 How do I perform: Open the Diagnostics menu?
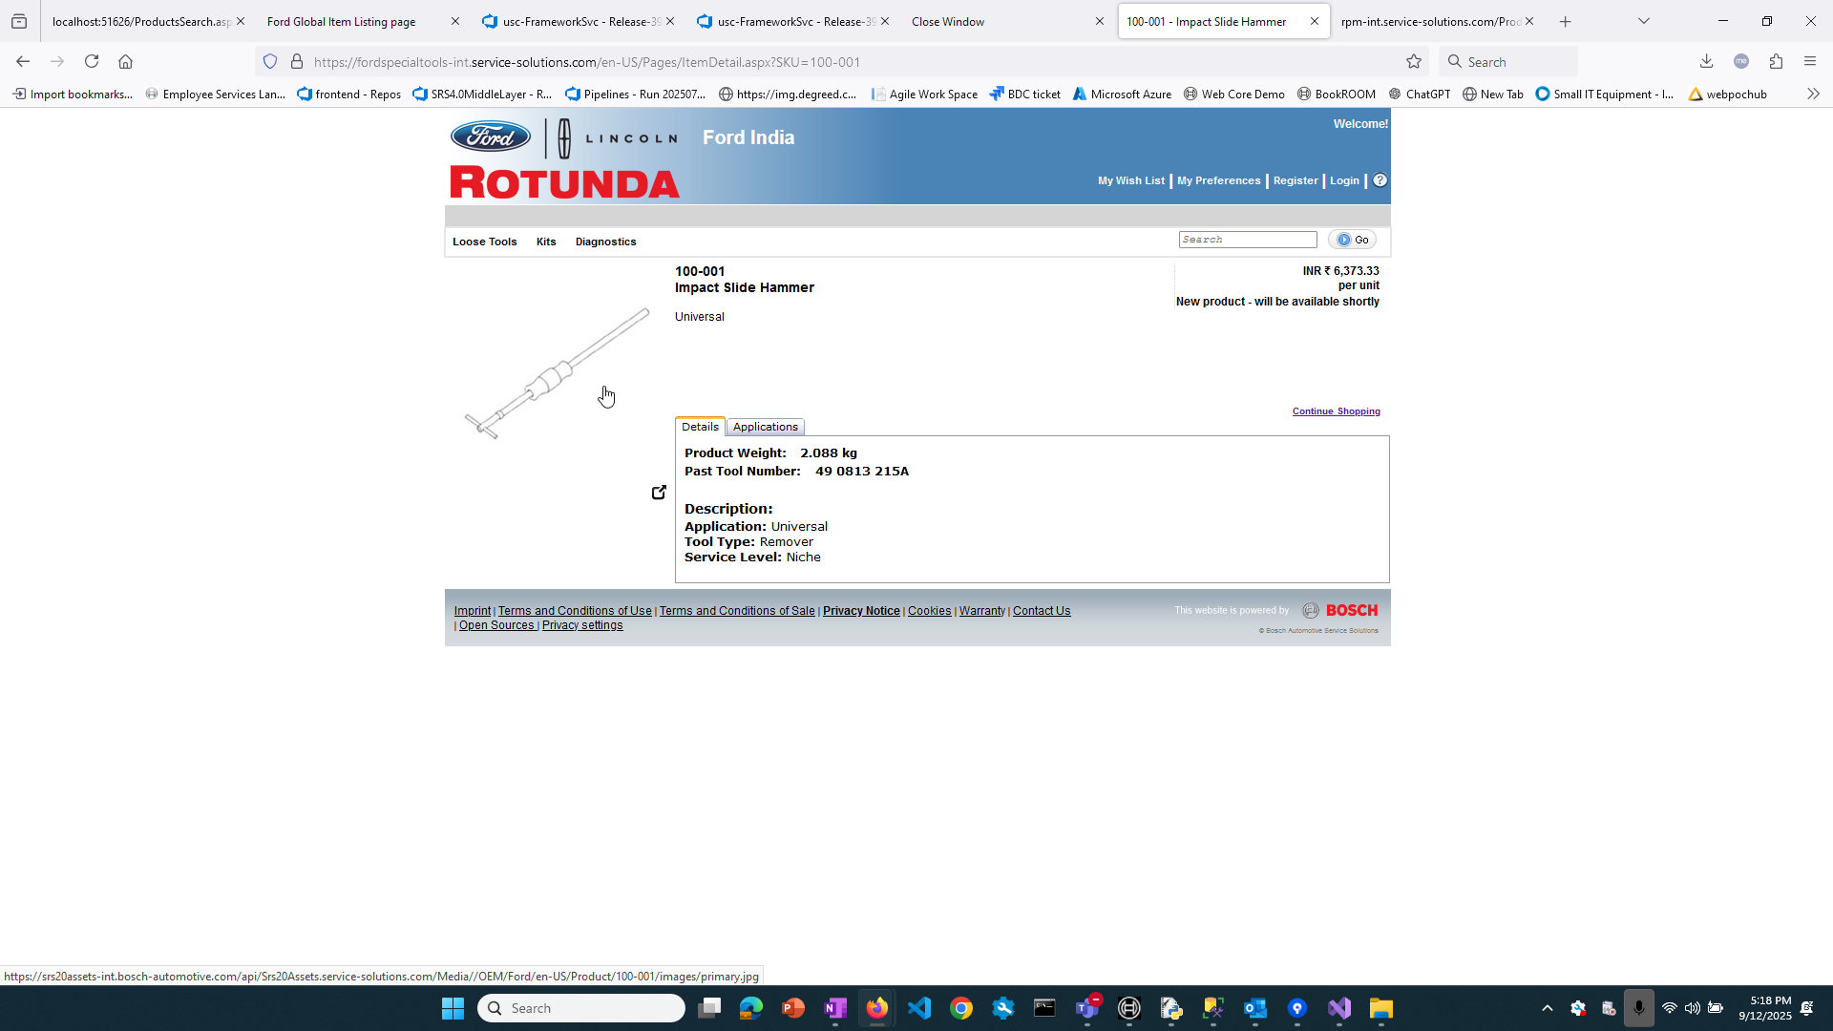(x=605, y=242)
